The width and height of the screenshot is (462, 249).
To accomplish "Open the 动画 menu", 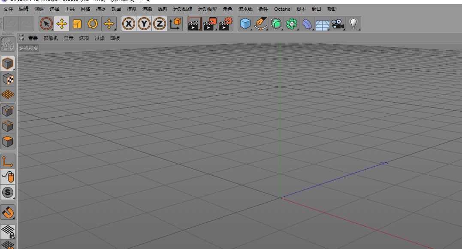I will pos(116,9).
